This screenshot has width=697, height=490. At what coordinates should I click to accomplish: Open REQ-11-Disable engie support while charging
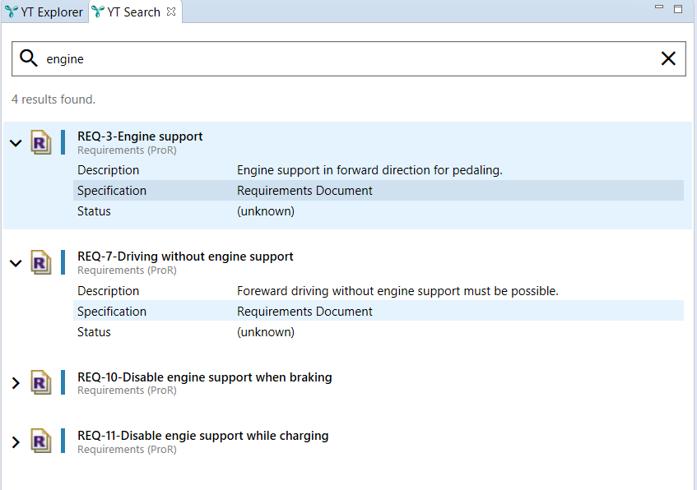click(x=202, y=436)
